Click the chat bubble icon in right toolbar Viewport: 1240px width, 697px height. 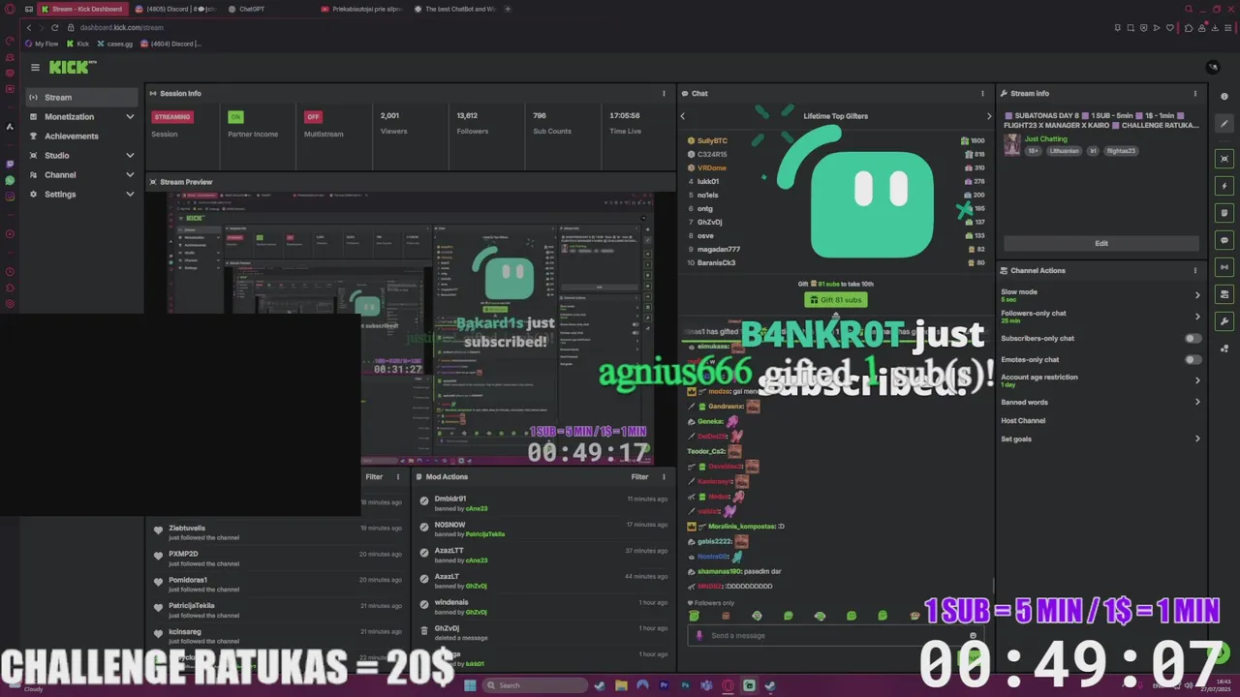click(x=1224, y=240)
